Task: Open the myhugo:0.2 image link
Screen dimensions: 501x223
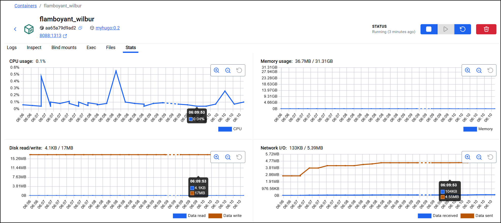Action: [x=107, y=28]
